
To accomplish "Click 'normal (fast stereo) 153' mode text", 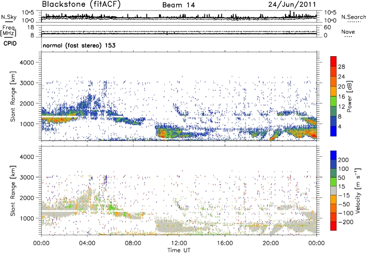I will (79, 45).
